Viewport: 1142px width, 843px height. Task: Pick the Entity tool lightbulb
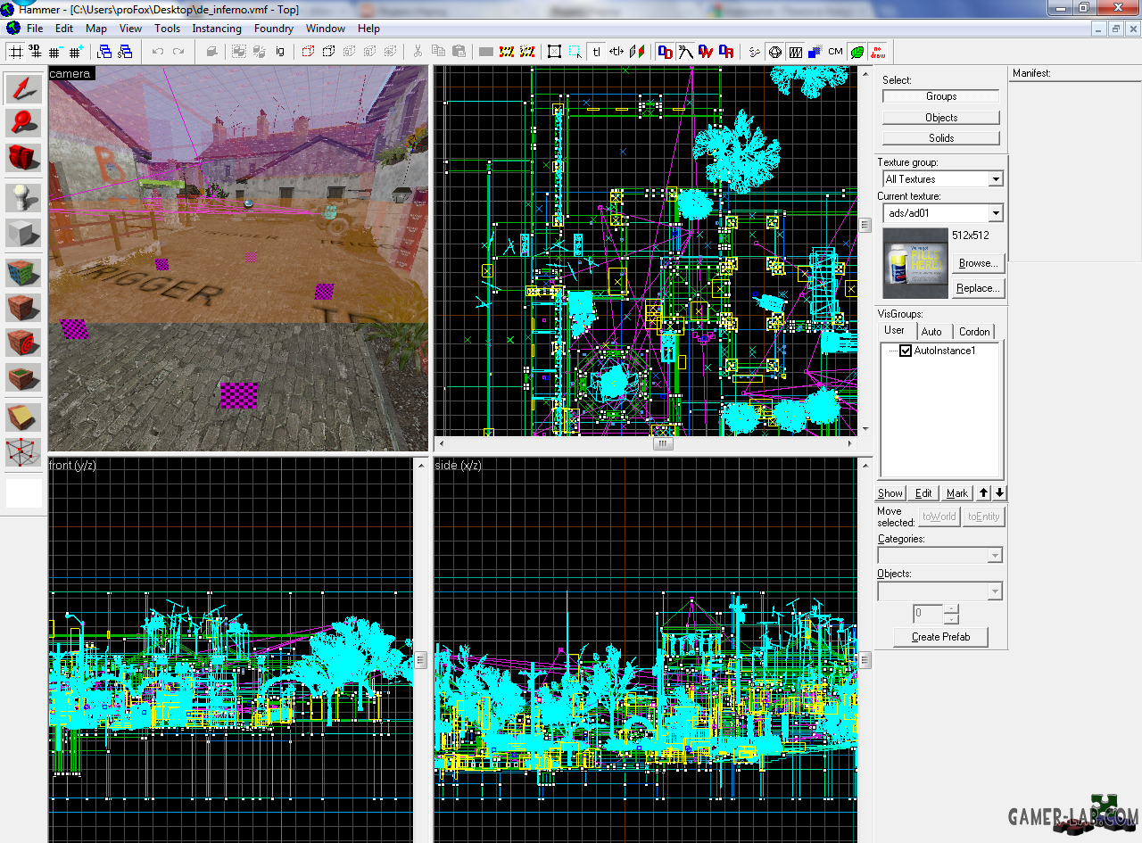24,198
